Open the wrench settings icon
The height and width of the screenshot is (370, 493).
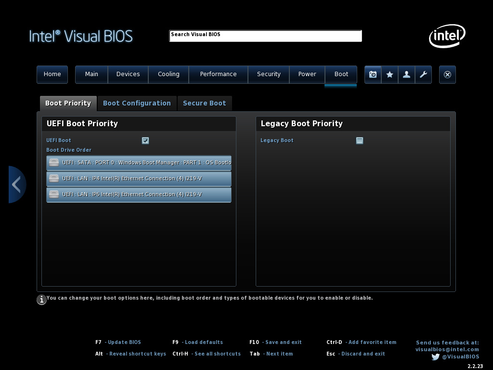coord(423,75)
